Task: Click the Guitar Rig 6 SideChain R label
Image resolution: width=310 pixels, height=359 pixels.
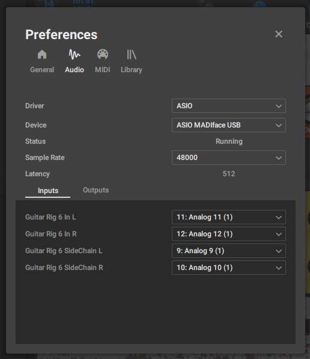Action: [x=64, y=268]
